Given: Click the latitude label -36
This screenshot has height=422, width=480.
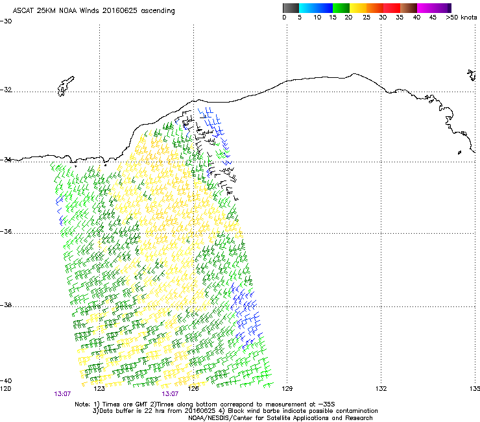Looking at the screenshot, I should (x=6, y=231).
